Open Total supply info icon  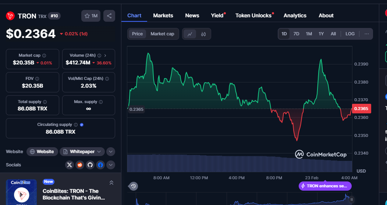pyautogui.click(x=45, y=102)
